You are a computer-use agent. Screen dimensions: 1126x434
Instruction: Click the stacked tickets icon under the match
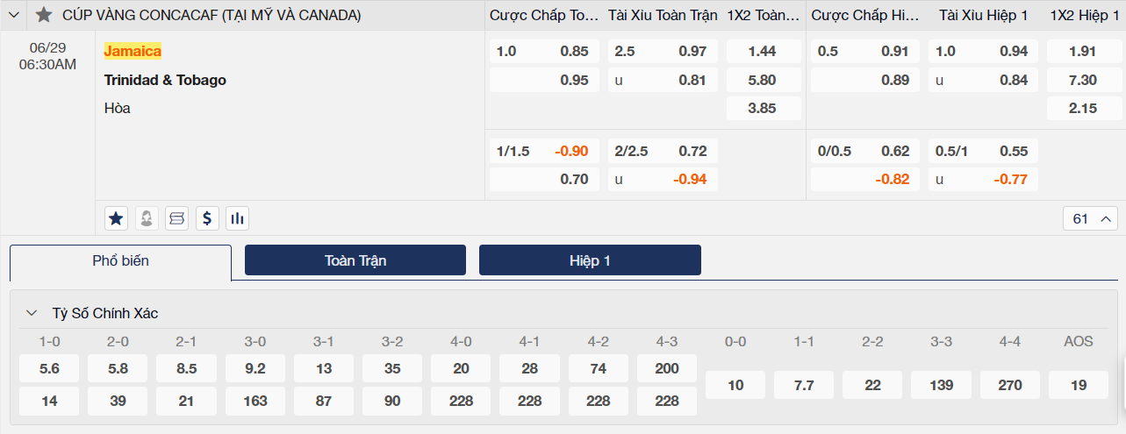176,218
